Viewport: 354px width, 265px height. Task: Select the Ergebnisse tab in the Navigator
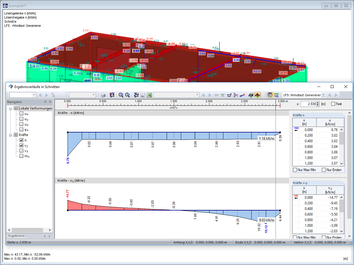pos(17,236)
